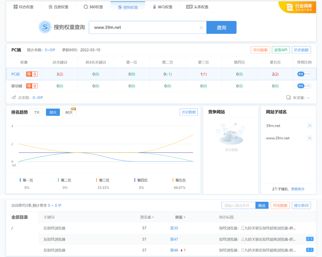This screenshot has width=322, height=257.
Task: Select the 90天 VIP trend range
Action: [x=69, y=112]
